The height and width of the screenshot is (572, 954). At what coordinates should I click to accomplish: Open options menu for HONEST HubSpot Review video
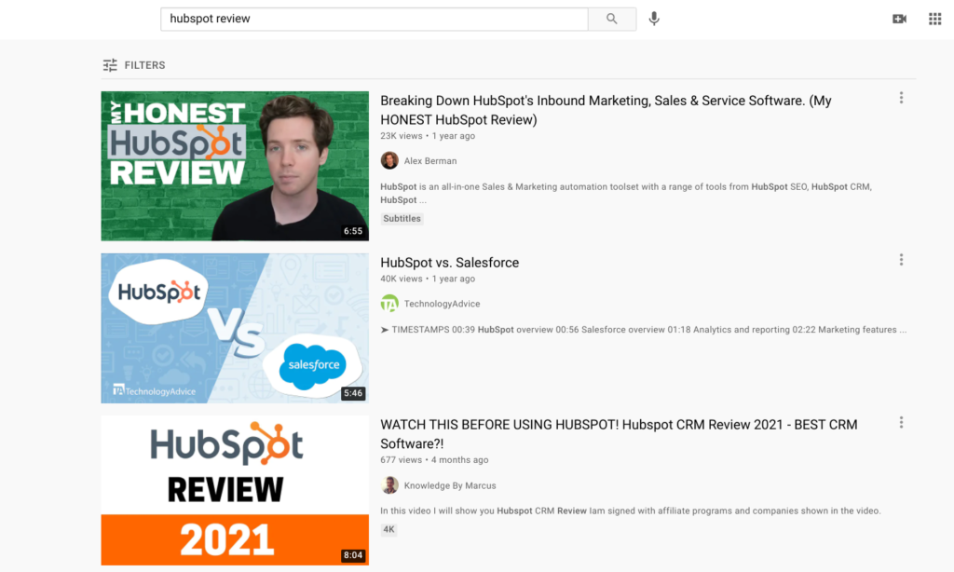tap(901, 98)
